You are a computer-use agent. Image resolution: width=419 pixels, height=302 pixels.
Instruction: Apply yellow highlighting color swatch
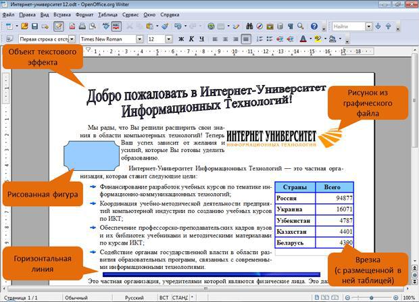click(x=318, y=39)
